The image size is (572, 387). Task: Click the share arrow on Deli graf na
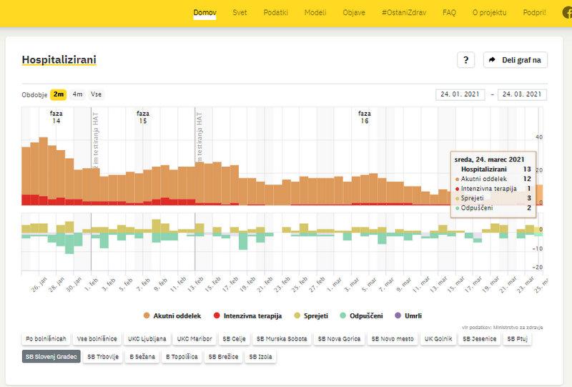pyautogui.click(x=492, y=60)
